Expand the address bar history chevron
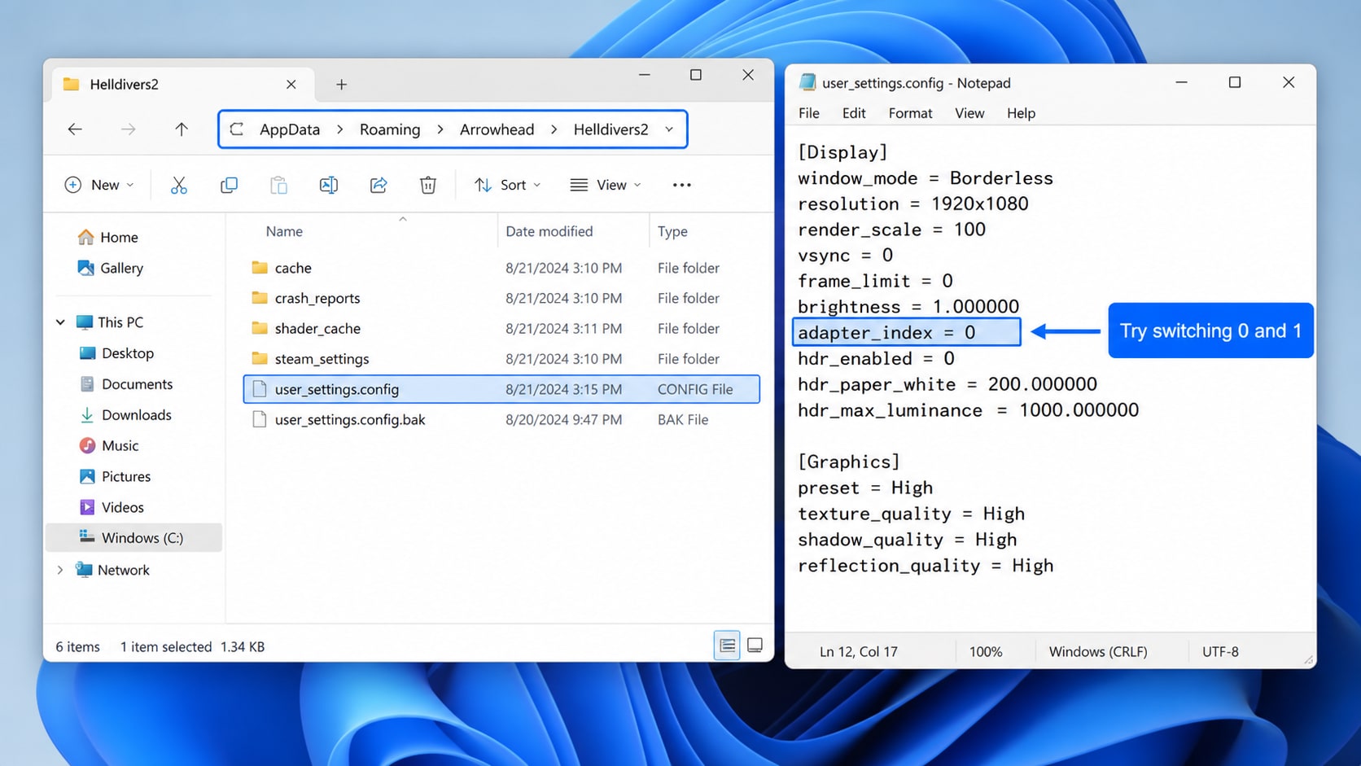The width and height of the screenshot is (1361, 766). click(x=669, y=129)
